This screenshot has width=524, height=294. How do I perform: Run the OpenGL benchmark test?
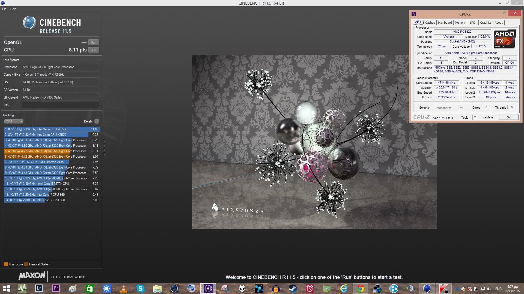click(x=93, y=42)
